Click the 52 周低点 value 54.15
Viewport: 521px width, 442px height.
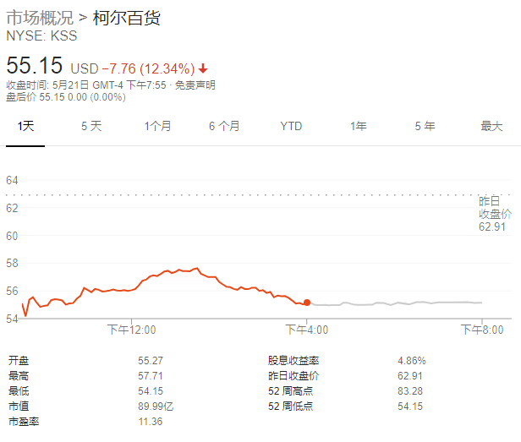(x=410, y=407)
